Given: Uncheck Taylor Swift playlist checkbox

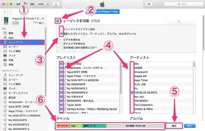Looking at the screenshot, I should click(x=61, y=105).
